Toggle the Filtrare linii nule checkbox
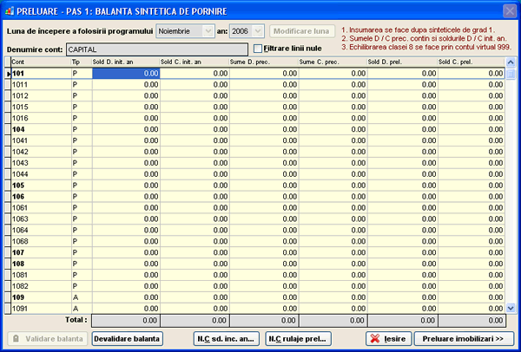521x352 pixels. coord(258,49)
